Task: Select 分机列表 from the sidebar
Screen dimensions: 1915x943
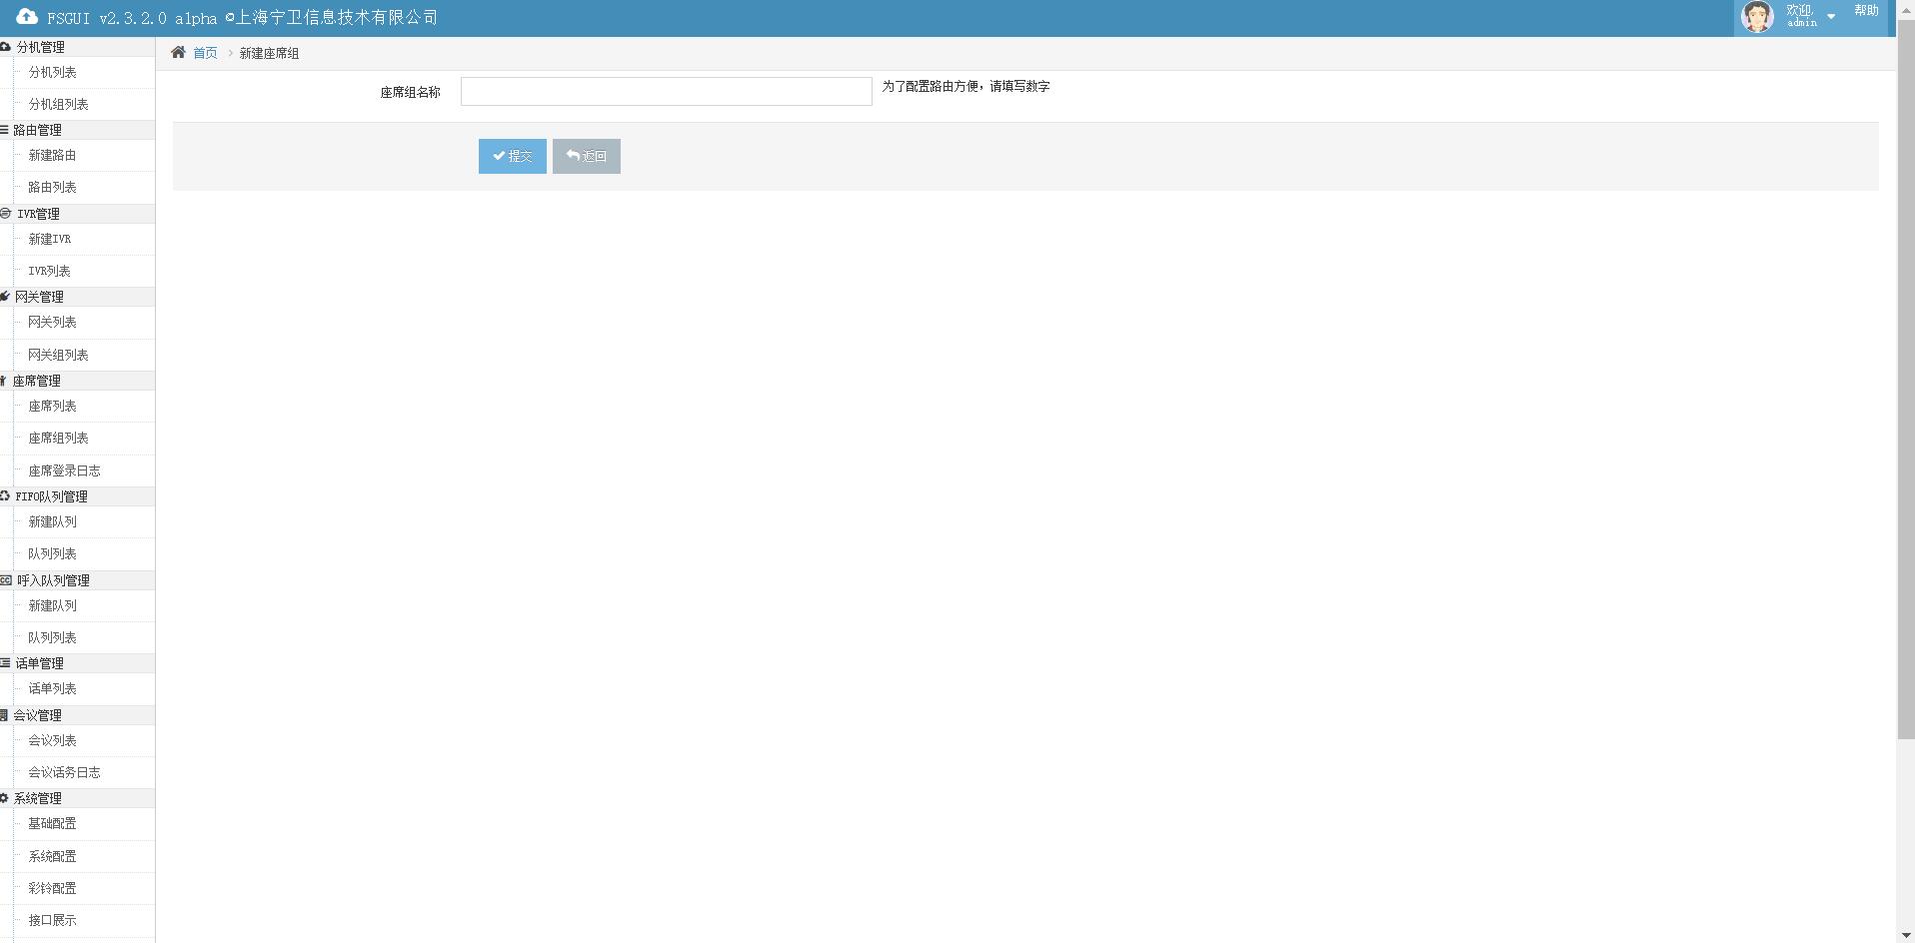Action: coord(52,73)
